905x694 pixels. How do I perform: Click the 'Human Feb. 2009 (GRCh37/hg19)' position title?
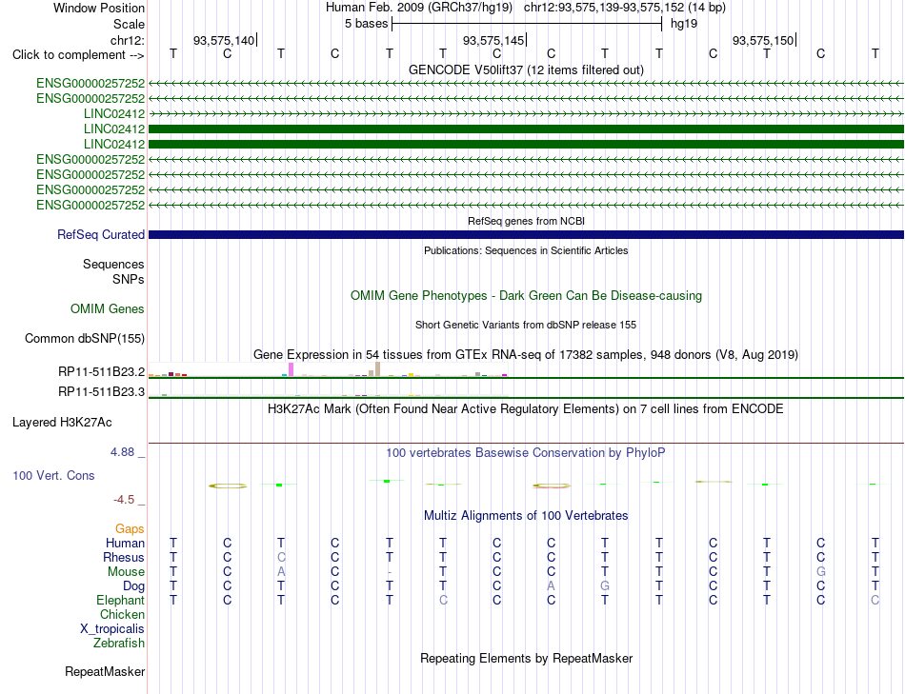(419, 8)
